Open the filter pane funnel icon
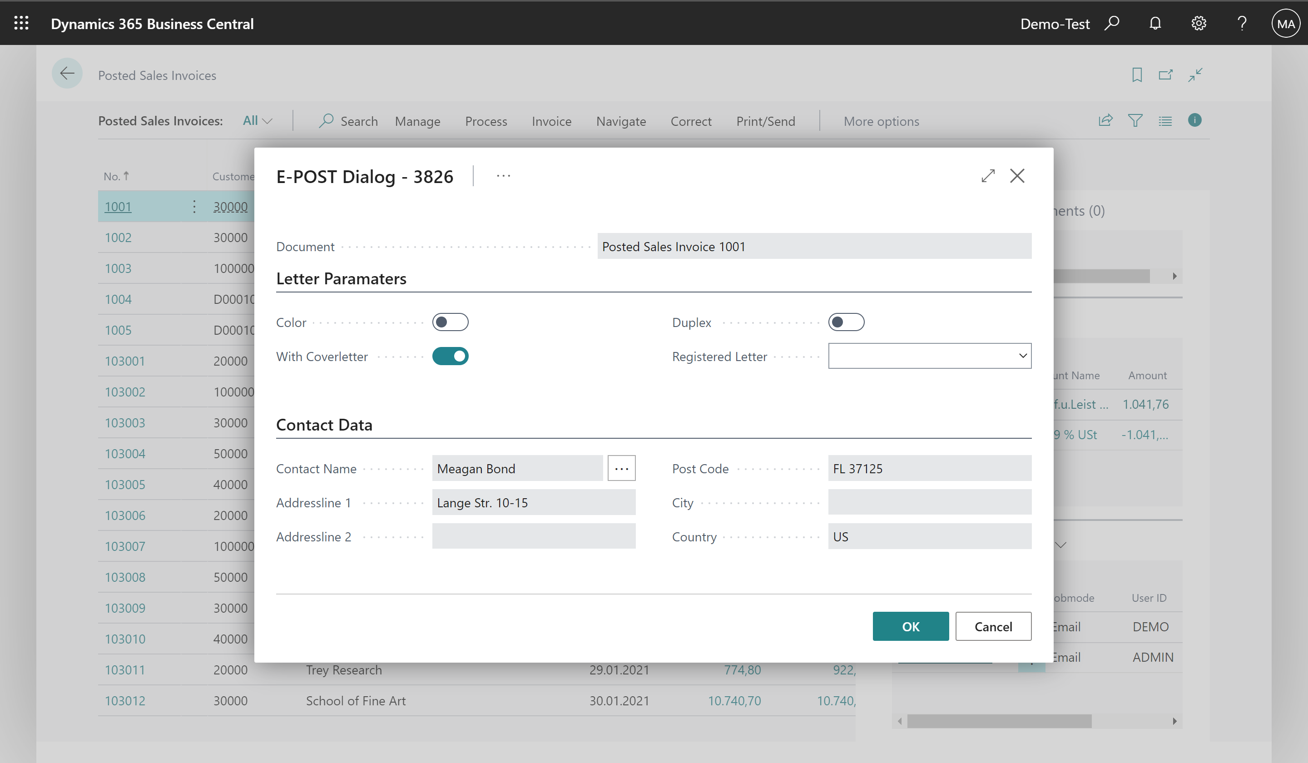Screen dimensions: 1308x763 point(1135,120)
